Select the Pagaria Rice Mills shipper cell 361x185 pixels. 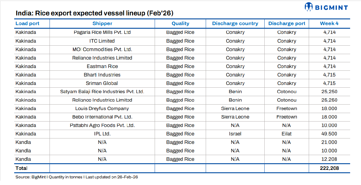pos(102,32)
